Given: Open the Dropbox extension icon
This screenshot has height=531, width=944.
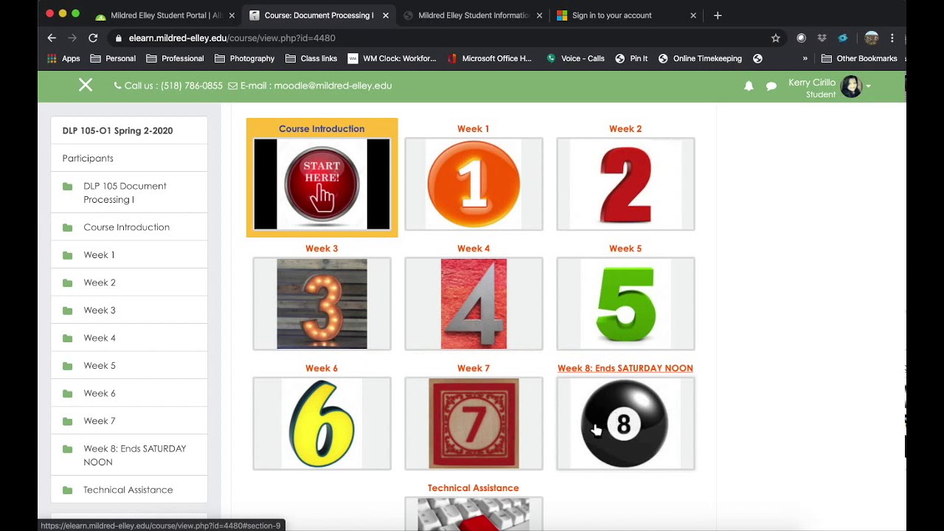Looking at the screenshot, I should pyautogui.click(x=822, y=38).
